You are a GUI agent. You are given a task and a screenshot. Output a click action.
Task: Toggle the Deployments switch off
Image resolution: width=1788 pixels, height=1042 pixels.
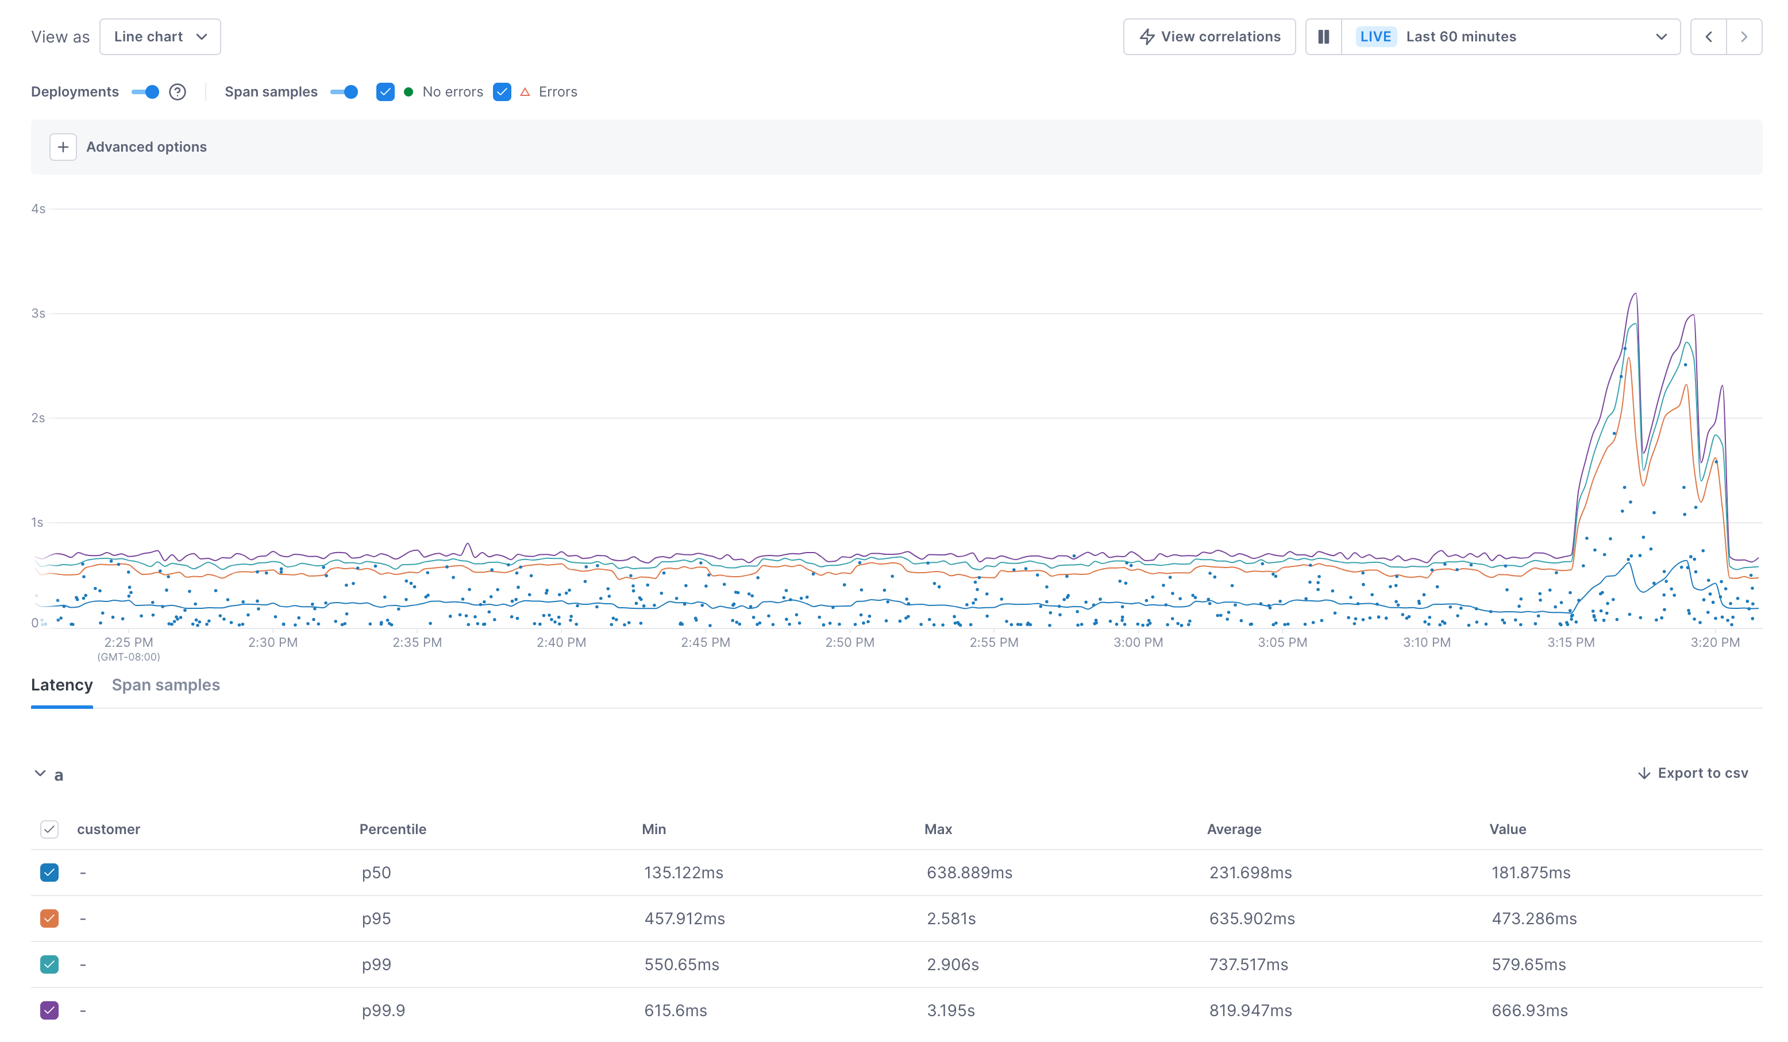pyautogui.click(x=145, y=92)
